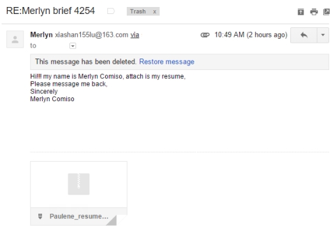336x238 pixels.
Task: Click the sender's profile avatar
Action: click(15, 39)
